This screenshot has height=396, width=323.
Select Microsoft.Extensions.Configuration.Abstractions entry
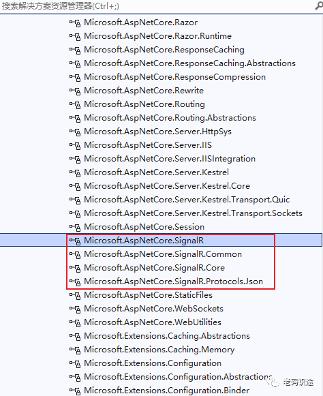coord(178,377)
